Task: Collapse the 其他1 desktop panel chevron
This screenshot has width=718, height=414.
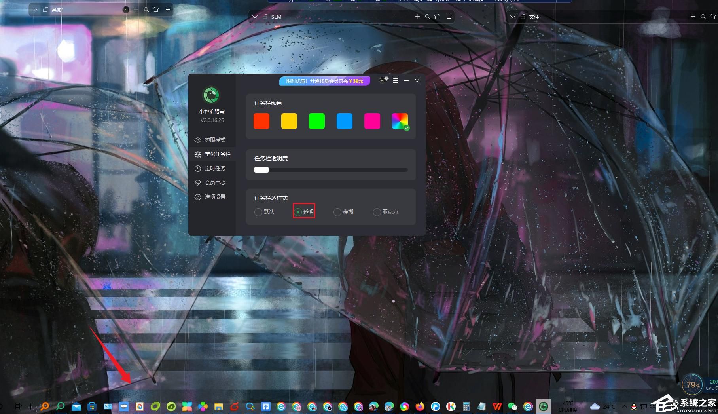Action: [35, 9]
